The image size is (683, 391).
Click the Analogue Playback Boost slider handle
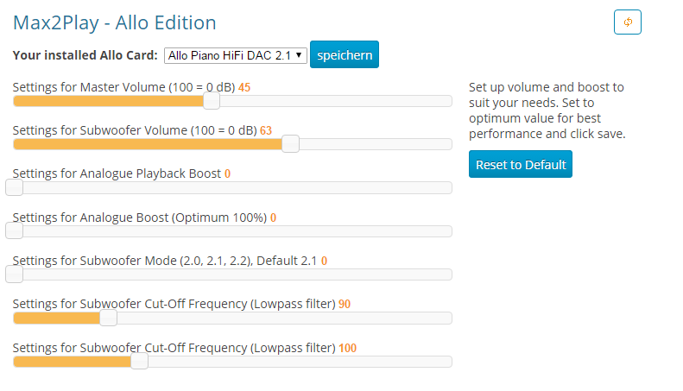pyautogui.click(x=14, y=187)
